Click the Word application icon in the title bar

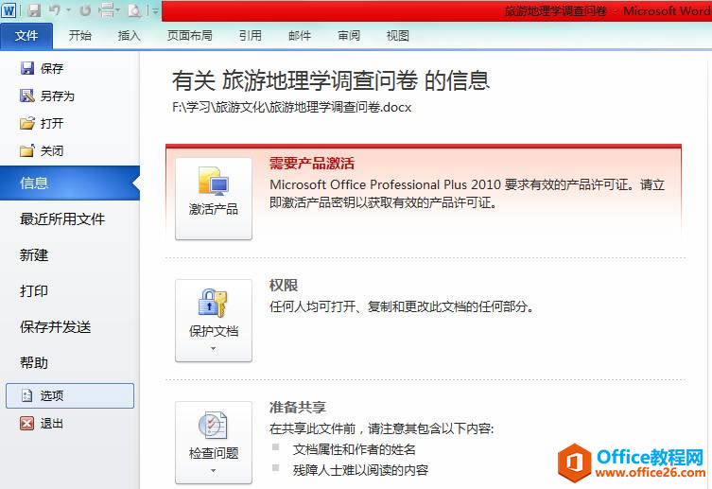pyautogui.click(x=9, y=10)
